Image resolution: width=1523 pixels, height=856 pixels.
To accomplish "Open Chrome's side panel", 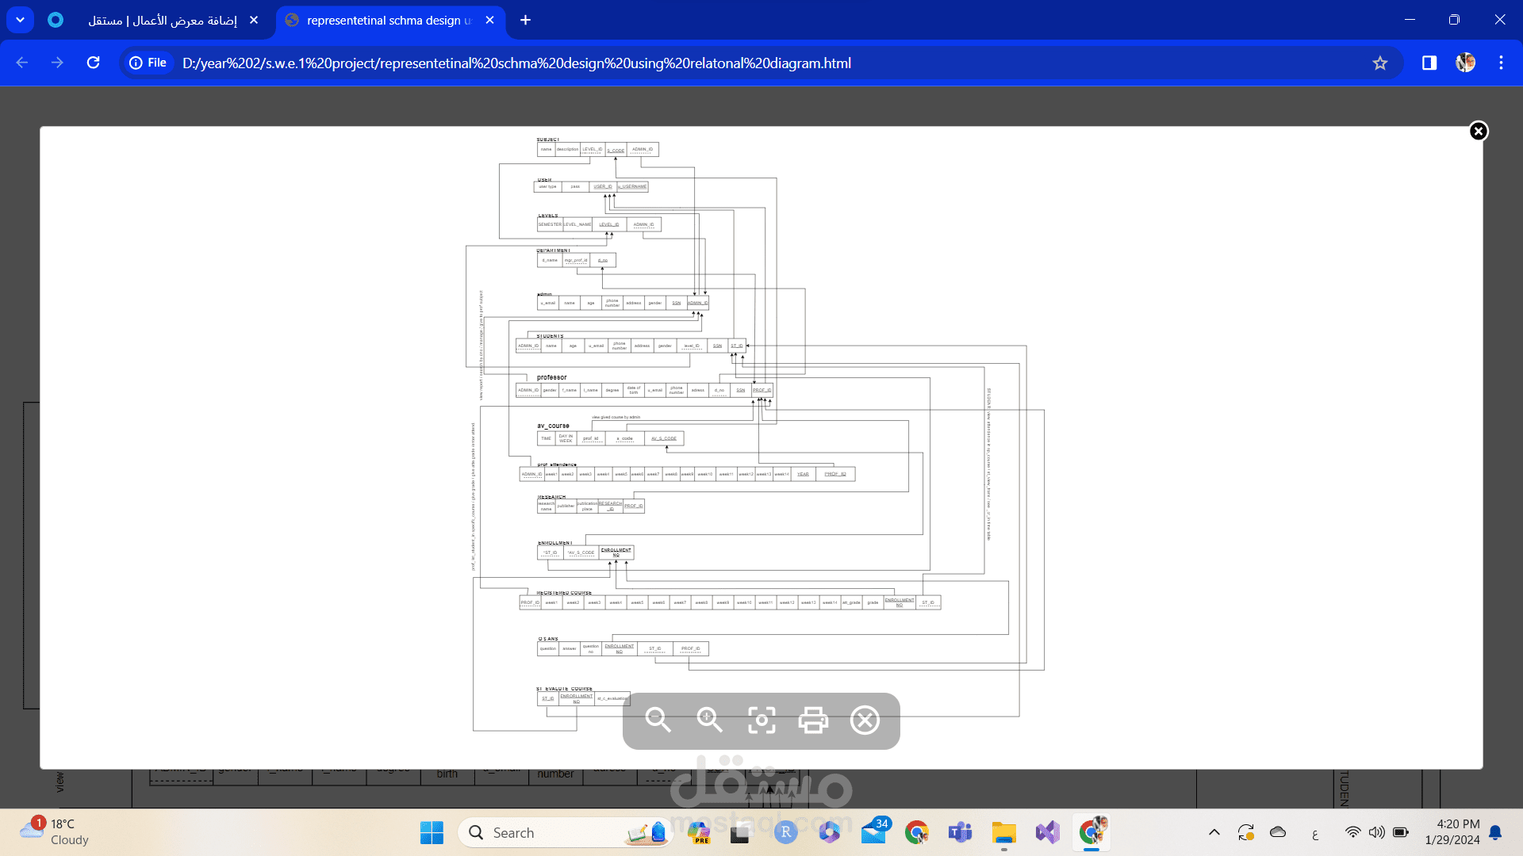I will [x=1429, y=63].
